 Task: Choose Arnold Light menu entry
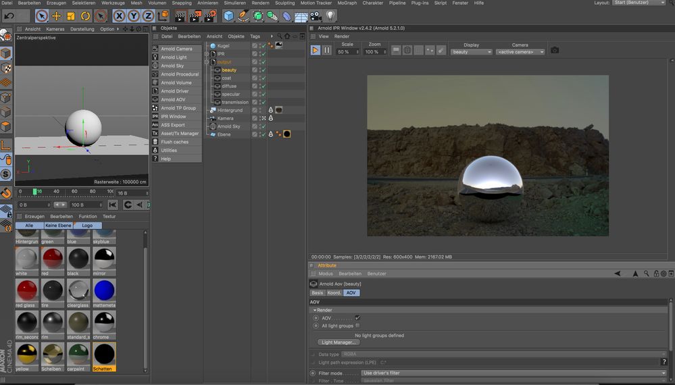click(x=176, y=57)
